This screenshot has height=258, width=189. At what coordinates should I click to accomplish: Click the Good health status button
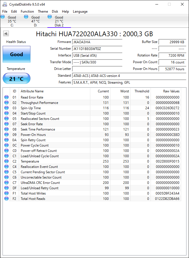coord(17,54)
